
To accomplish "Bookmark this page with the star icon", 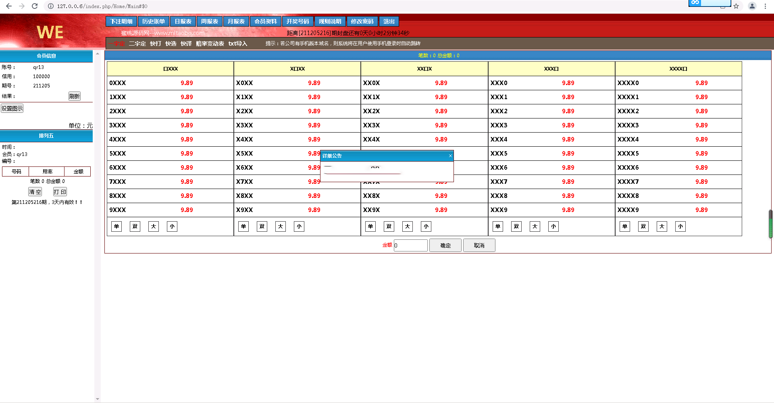I will [x=736, y=6].
